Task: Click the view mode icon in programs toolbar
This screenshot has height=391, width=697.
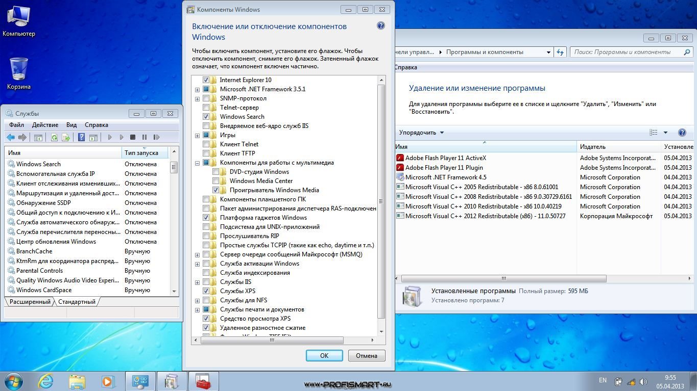Action: (653, 133)
